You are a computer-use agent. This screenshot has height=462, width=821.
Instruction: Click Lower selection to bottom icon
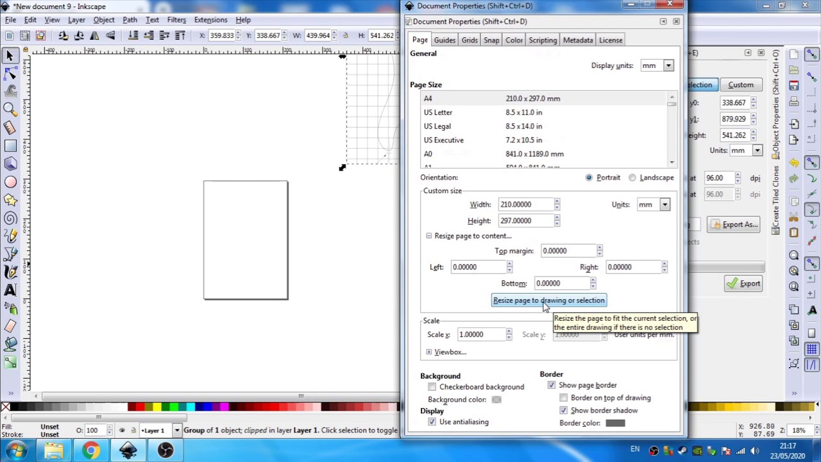[x=133, y=35]
